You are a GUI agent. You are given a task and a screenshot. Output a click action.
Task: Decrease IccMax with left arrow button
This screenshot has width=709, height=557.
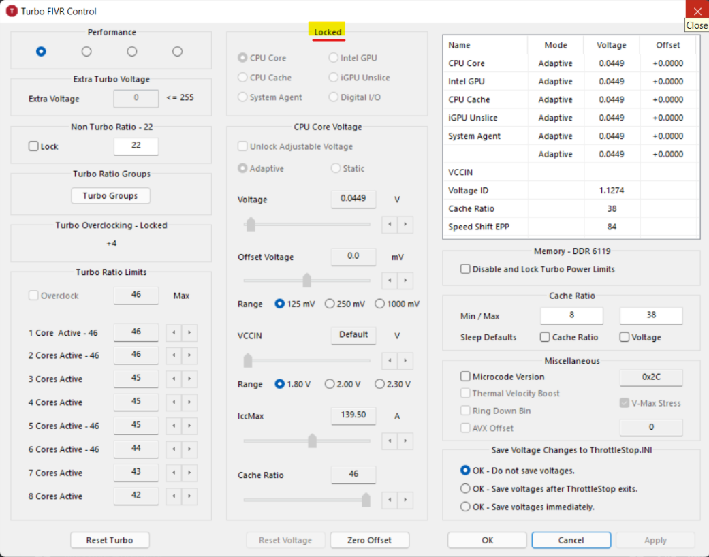tap(390, 441)
